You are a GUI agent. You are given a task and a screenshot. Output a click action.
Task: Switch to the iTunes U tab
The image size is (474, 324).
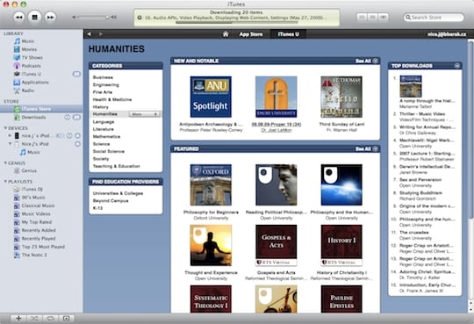tap(288, 34)
